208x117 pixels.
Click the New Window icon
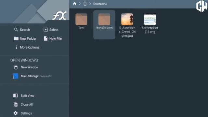[x=16, y=67]
